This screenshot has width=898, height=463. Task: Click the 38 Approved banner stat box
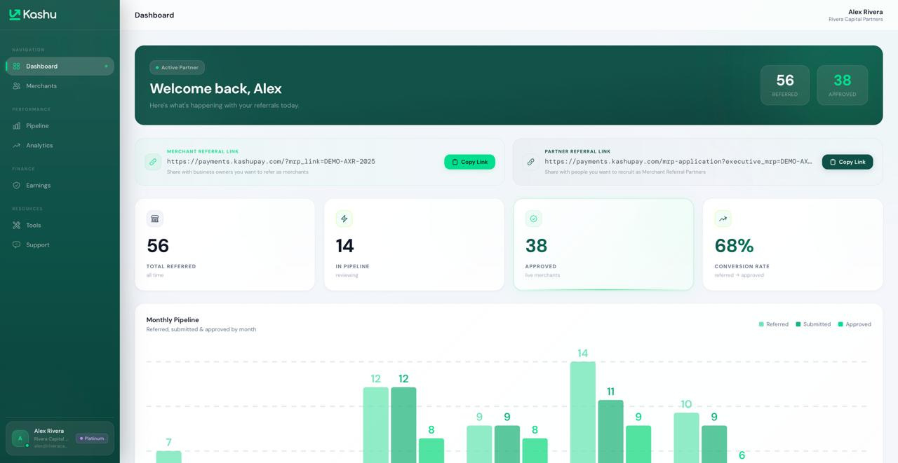click(x=843, y=85)
